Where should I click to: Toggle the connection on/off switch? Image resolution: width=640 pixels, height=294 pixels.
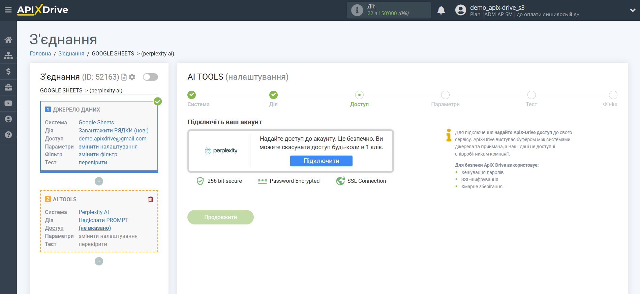pyautogui.click(x=150, y=77)
